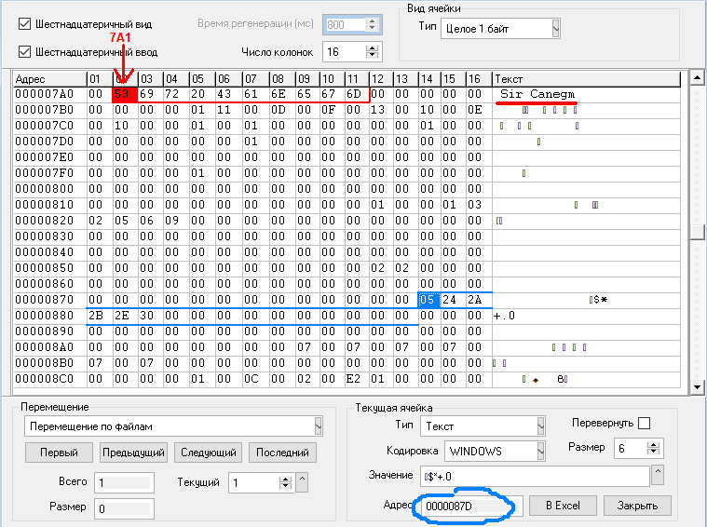The image size is (707, 527).
Task: Increase Число колонок with up arrow
Action: pos(372,47)
